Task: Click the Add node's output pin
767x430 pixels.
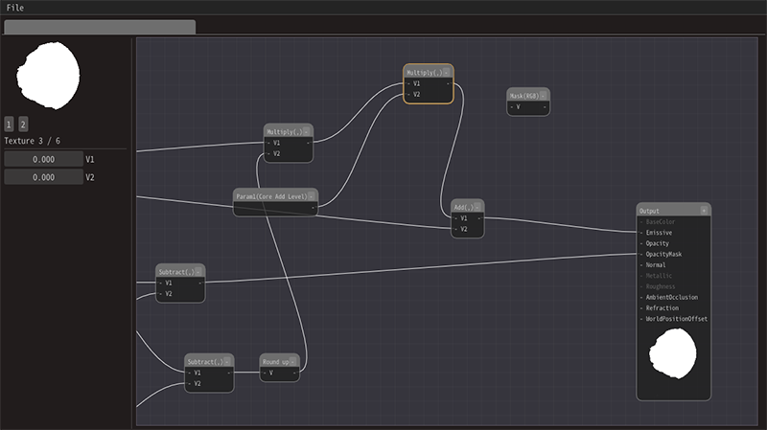Action: tap(479, 218)
